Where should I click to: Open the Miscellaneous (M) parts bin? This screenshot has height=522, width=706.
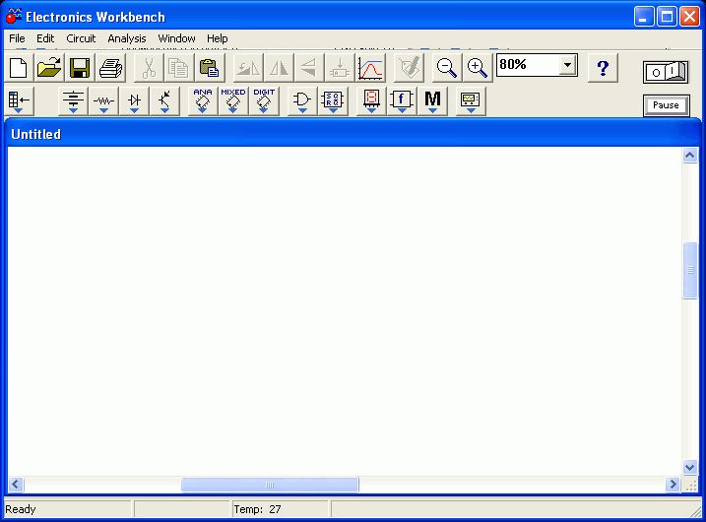tap(432, 101)
